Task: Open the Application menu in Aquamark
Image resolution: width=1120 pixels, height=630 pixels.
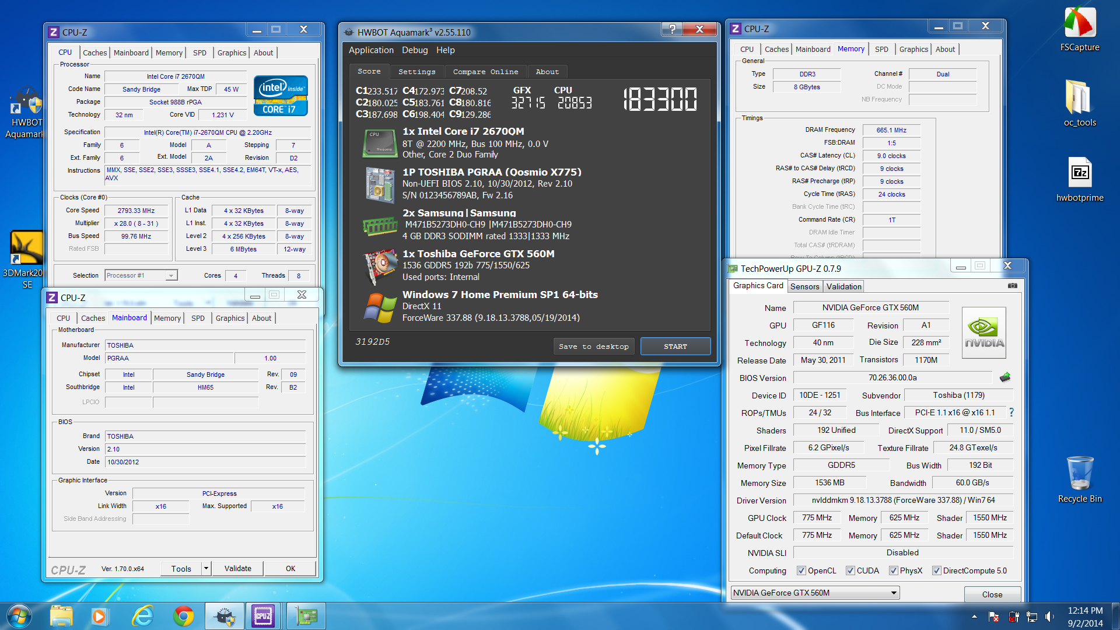Action: click(x=371, y=50)
